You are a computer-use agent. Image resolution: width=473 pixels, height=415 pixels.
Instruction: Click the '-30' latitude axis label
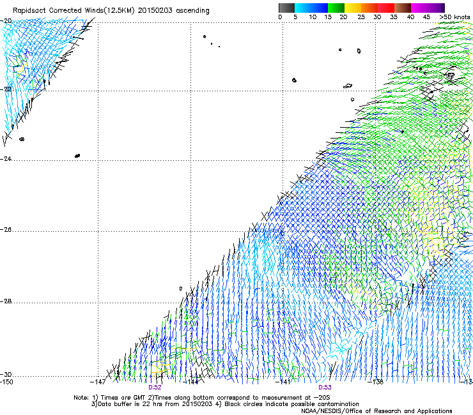click(6, 374)
